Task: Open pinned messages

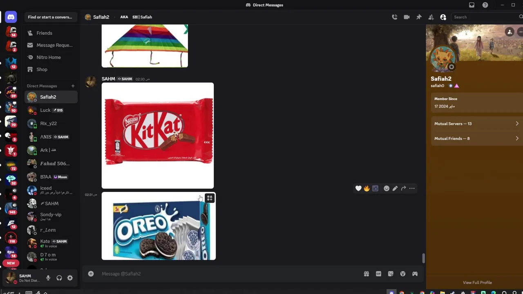Action: coord(419,17)
